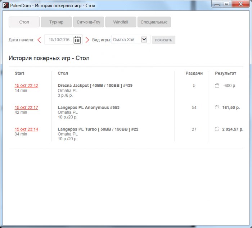This screenshot has width=252, height=228.
Task: Click hands count 5
Action: coord(194,86)
